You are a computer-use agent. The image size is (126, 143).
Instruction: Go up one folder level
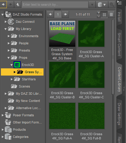coord(18,4)
